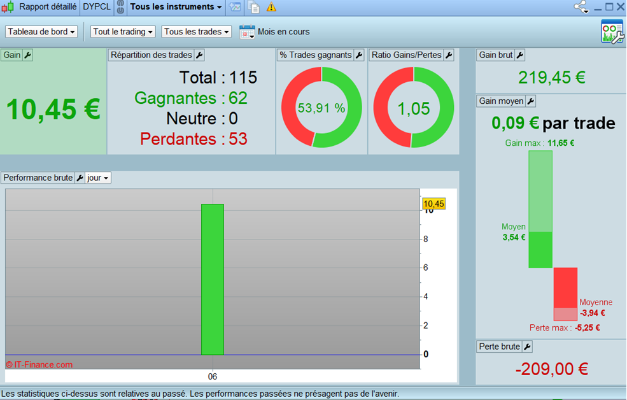Click the Moyen 3,54 € label

coord(514,232)
